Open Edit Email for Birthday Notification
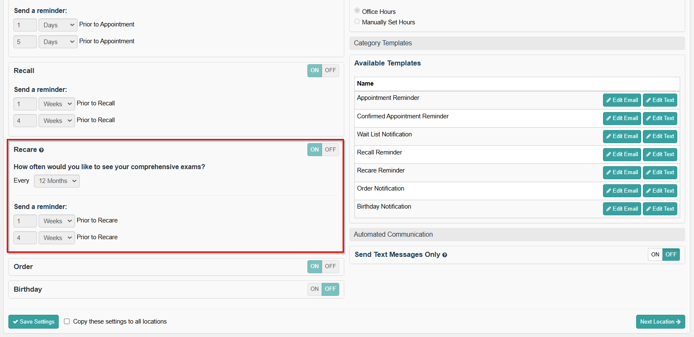Screen dimensions: 694x337 coord(621,209)
